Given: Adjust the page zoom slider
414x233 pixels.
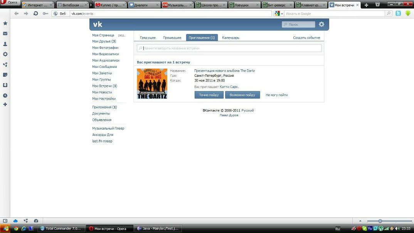Looking at the screenshot, I should (x=380, y=221).
